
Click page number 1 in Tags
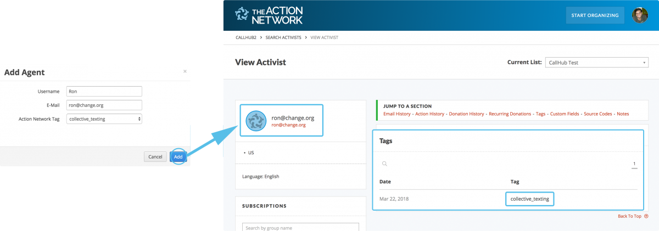(x=634, y=164)
